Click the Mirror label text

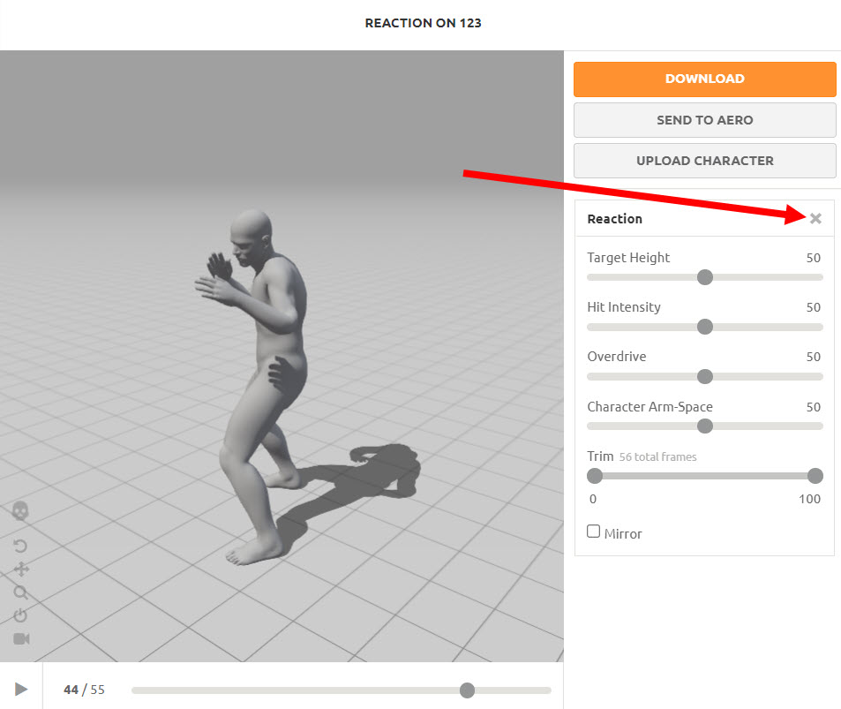623,534
